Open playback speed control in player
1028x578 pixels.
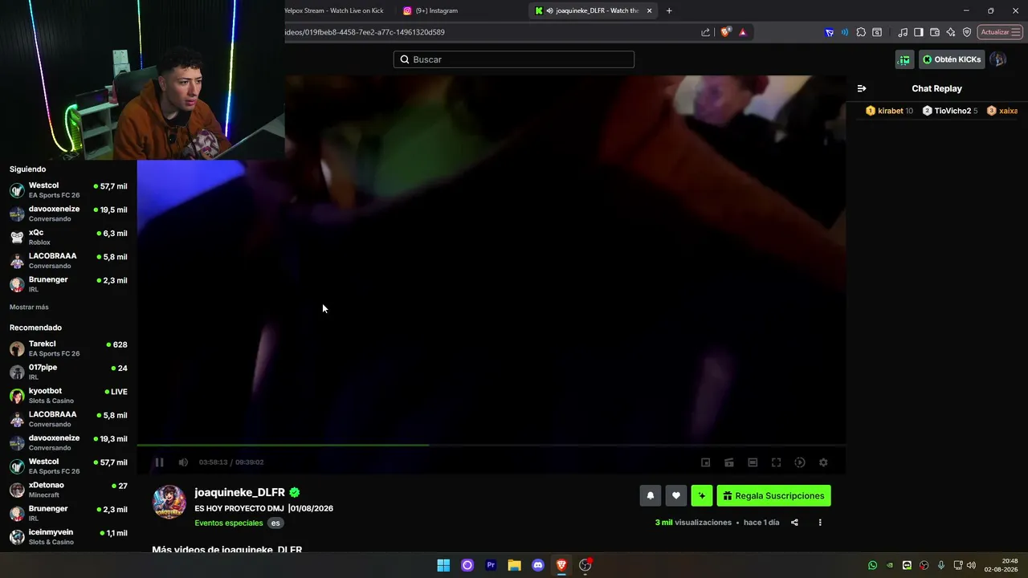(x=800, y=462)
